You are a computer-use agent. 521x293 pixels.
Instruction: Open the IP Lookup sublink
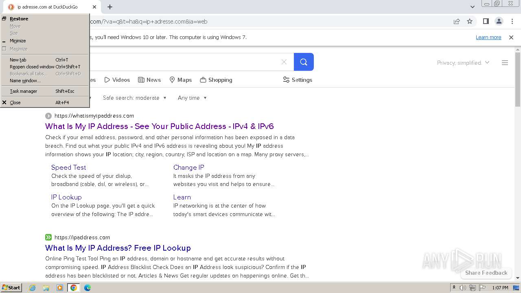click(66, 197)
